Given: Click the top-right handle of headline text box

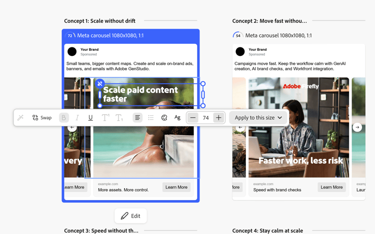Looking at the screenshot, I should 203,84.
